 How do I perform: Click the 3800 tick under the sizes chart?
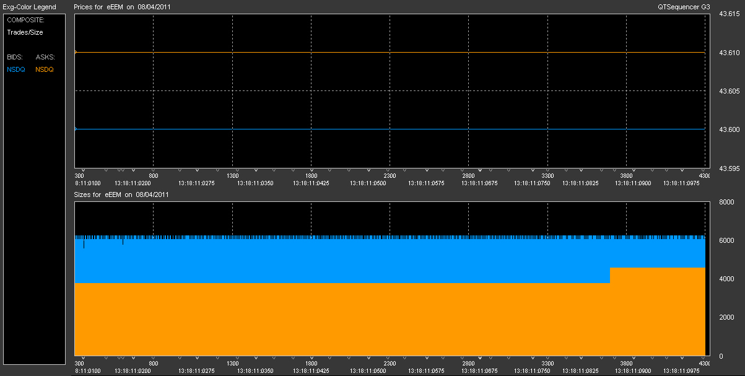626,364
